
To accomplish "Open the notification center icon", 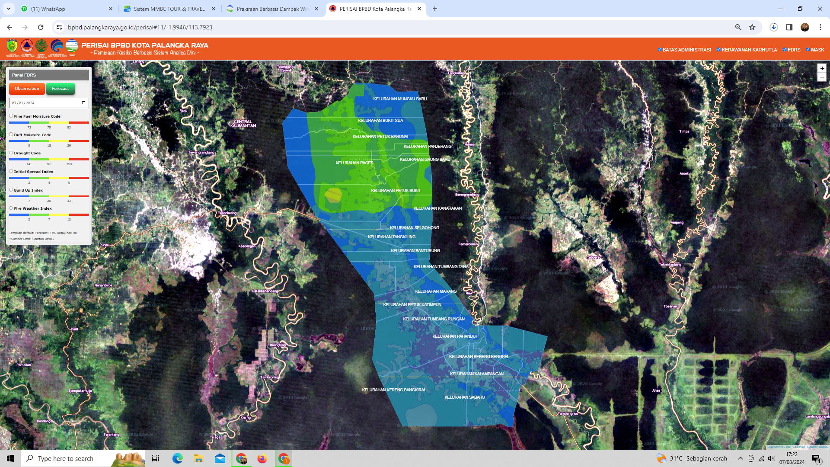I will coord(816,458).
